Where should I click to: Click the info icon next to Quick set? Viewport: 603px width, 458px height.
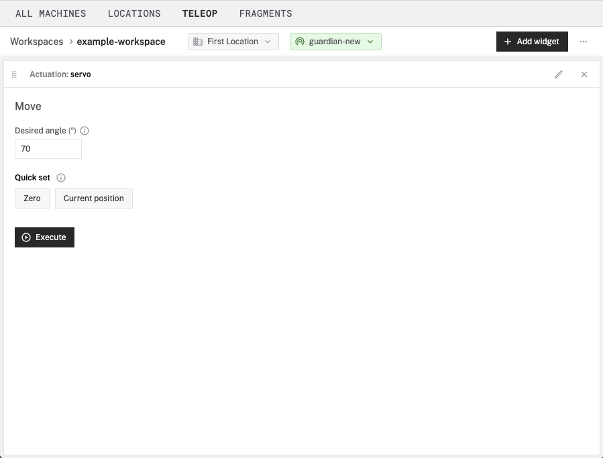pos(61,178)
